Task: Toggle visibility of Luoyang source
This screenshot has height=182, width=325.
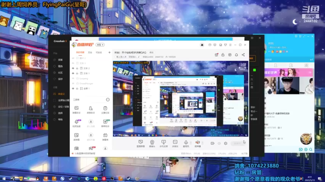Action: (x=73, y=78)
